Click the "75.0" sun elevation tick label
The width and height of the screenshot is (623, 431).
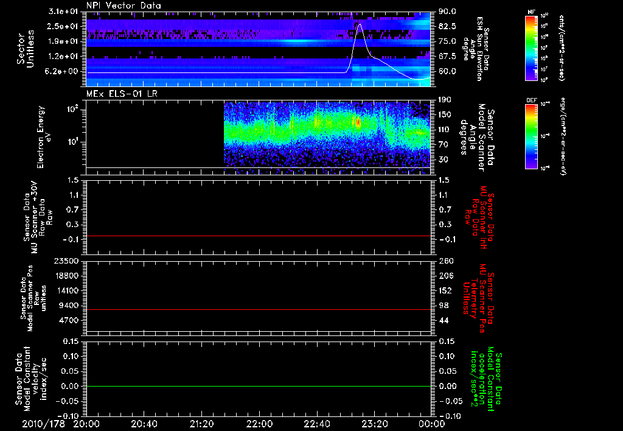447,41
